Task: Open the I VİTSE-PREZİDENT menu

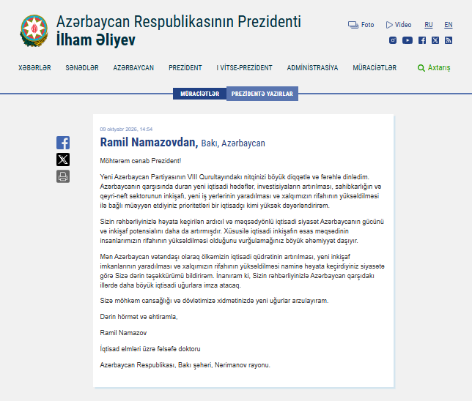Action: [x=244, y=68]
